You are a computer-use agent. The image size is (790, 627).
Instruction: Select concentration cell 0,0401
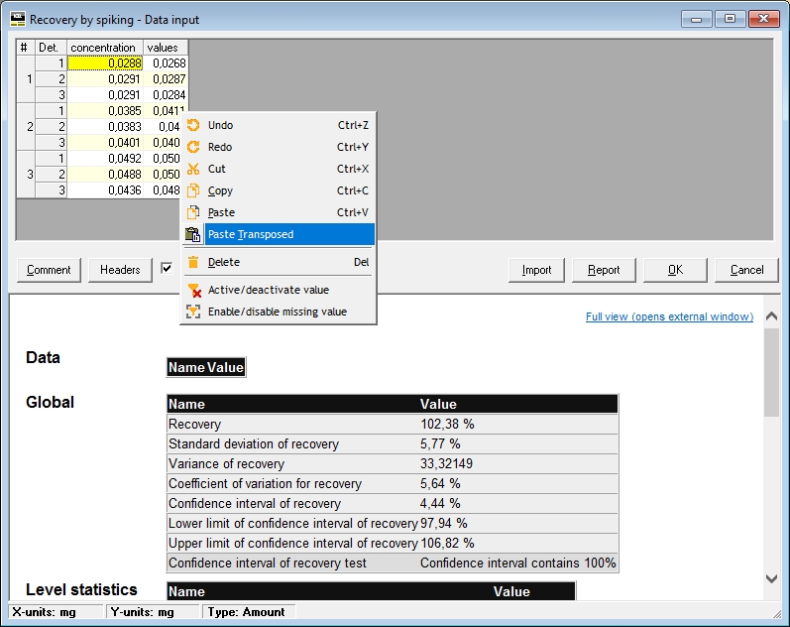[105, 143]
